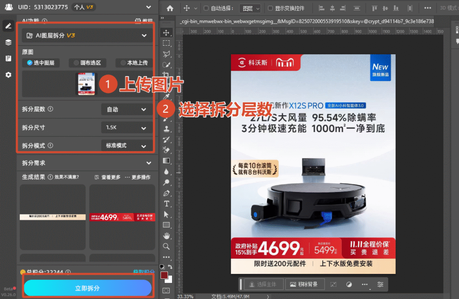Select the Rectangle shape tool
The image size is (459, 299).
(166, 225)
